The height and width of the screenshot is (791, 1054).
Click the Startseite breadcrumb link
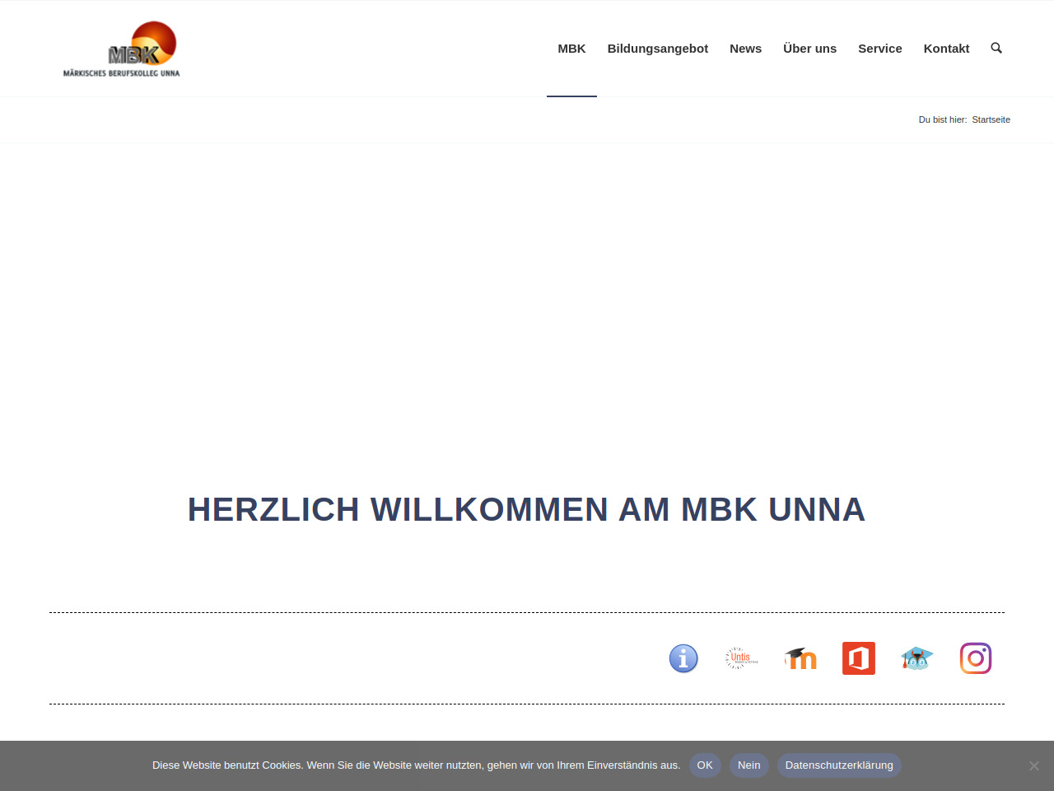991,119
